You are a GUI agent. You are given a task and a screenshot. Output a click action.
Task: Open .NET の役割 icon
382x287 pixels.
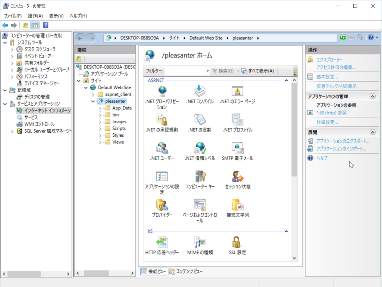tap(200, 123)
